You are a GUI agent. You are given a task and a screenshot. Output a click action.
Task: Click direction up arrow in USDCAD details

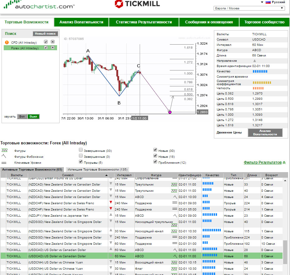(x=255, y=61)
